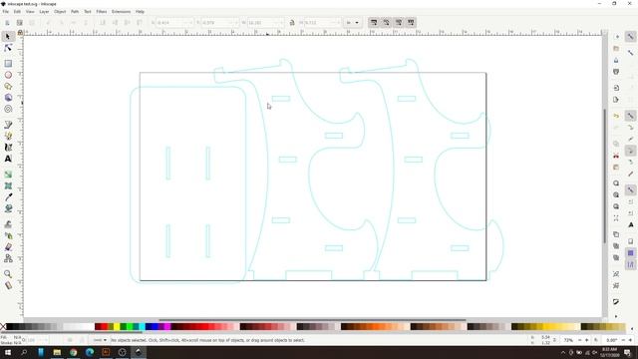
Task: Select the Node editing tool
Action: click(8, 49)
